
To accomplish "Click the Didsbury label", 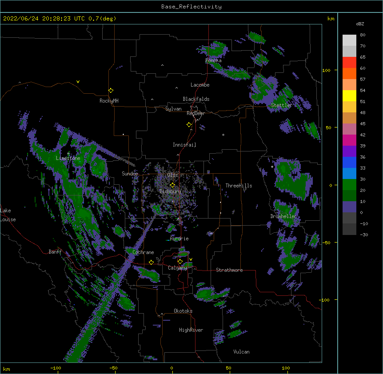I will [x=171, y=191].
